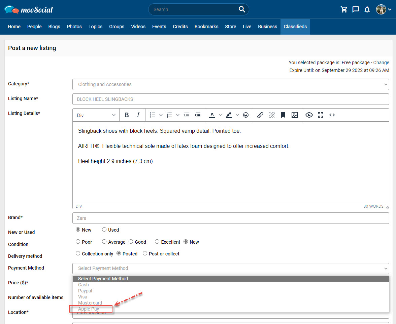Screen dimensions: 396x324
Task: Select Good condition
Action: tap(131, 242)
